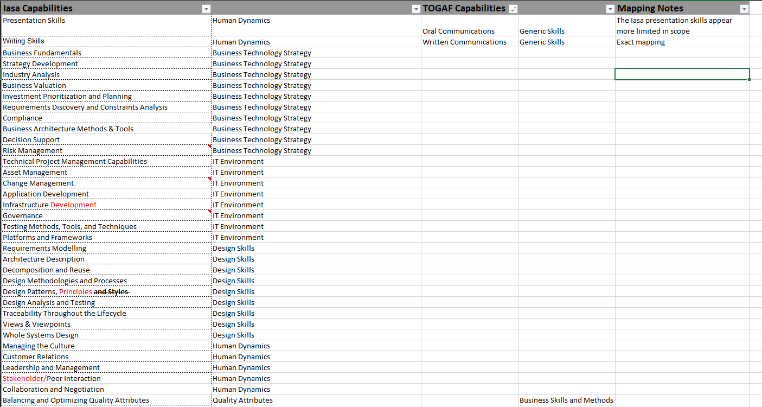Screen dimensions: 762x407
Task: Select the Application Development cell
Action: point(106,194)
